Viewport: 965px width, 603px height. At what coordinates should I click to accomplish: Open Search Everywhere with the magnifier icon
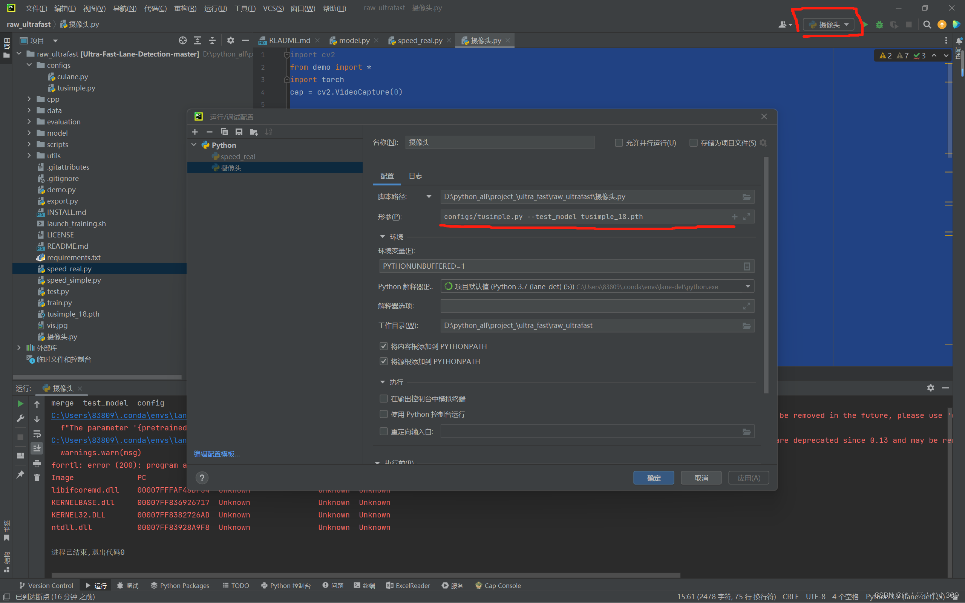pos(927,24)
